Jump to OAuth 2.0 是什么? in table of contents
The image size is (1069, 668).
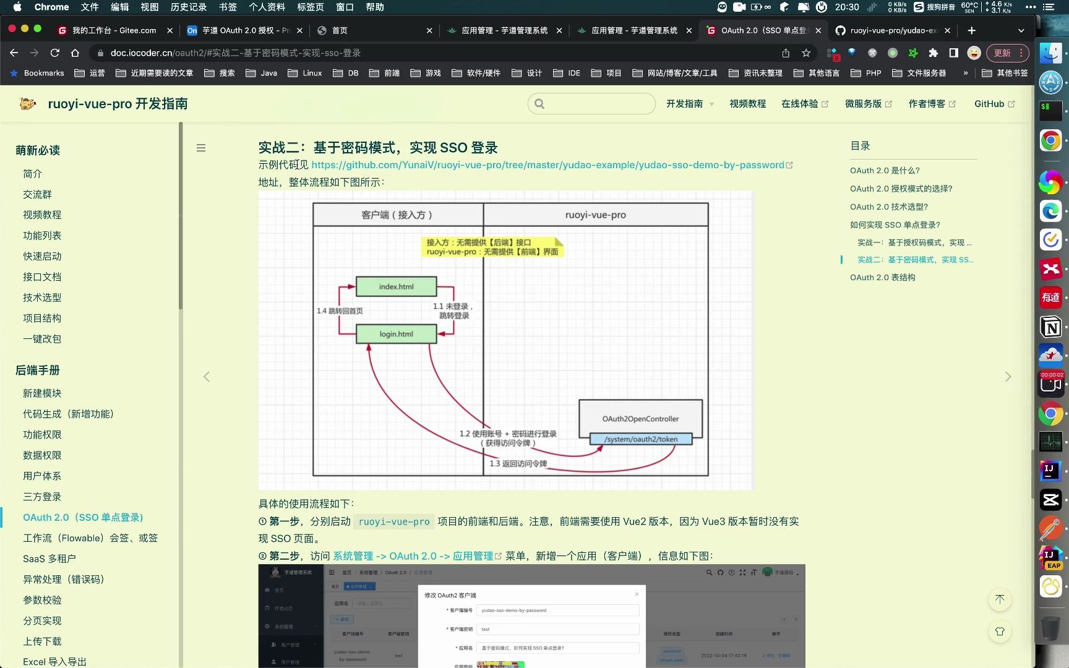point(885,170)
